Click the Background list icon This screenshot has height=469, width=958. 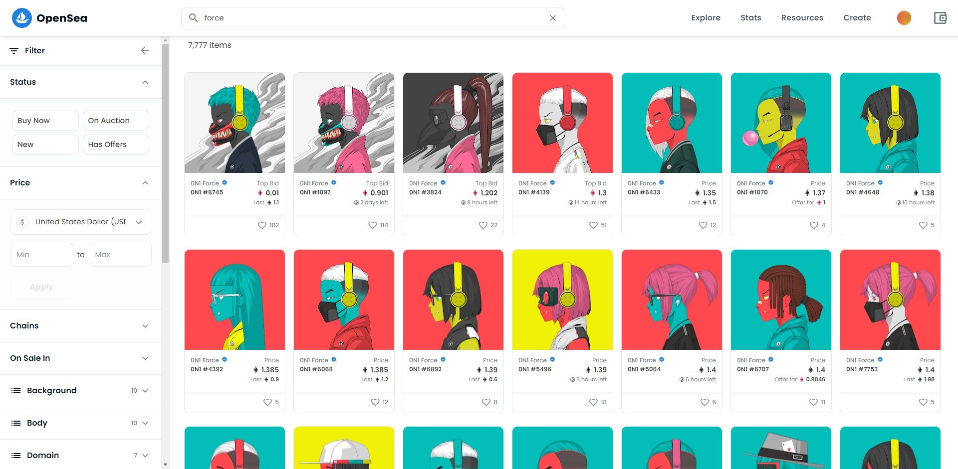[16, 391]
